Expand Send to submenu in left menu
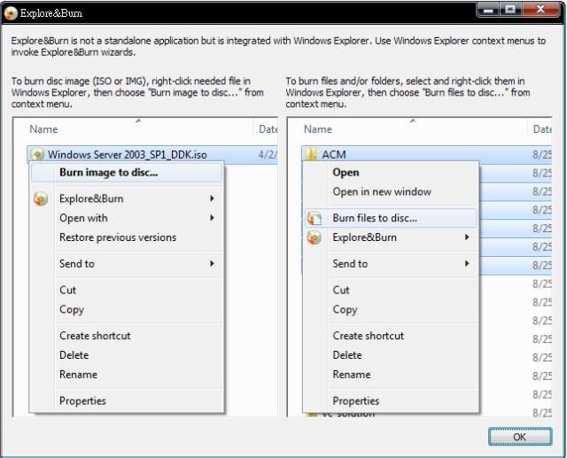Viewport: 567px width, 458px height. point(212,264)
